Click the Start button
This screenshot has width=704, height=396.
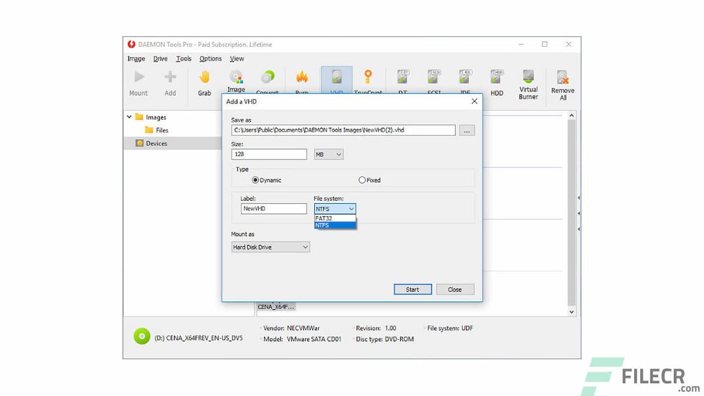(x=413, y=289)
